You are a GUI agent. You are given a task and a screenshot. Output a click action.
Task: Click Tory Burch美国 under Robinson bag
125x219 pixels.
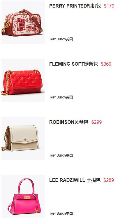pyautogui.click(x=61, y=155)
